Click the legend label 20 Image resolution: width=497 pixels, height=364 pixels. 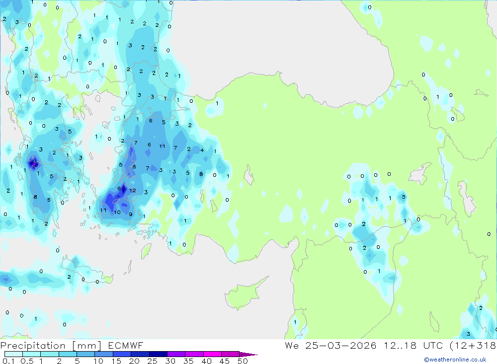click(x=134, y=361)
